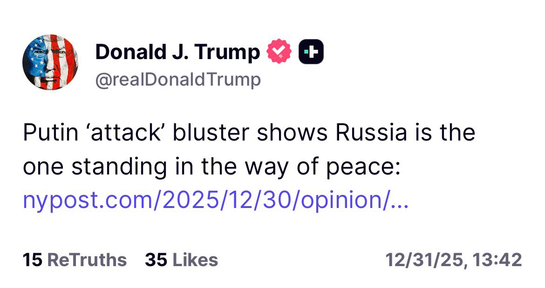Click the number 35 before Likes

(156, 260)
